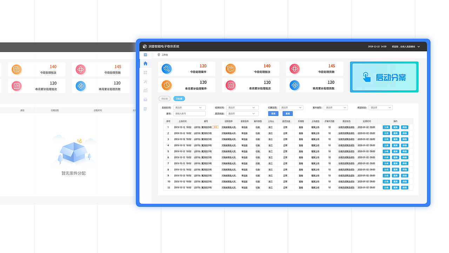The height and width of the screenshot is (253, 449).
Task: Open the home icon in the sidebar
Action: [x=146, y=64]
